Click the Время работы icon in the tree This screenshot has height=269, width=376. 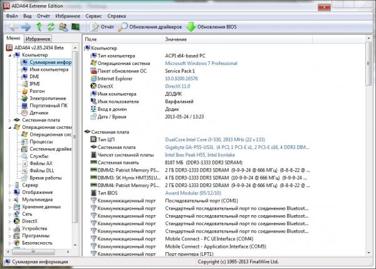point(24,178)
